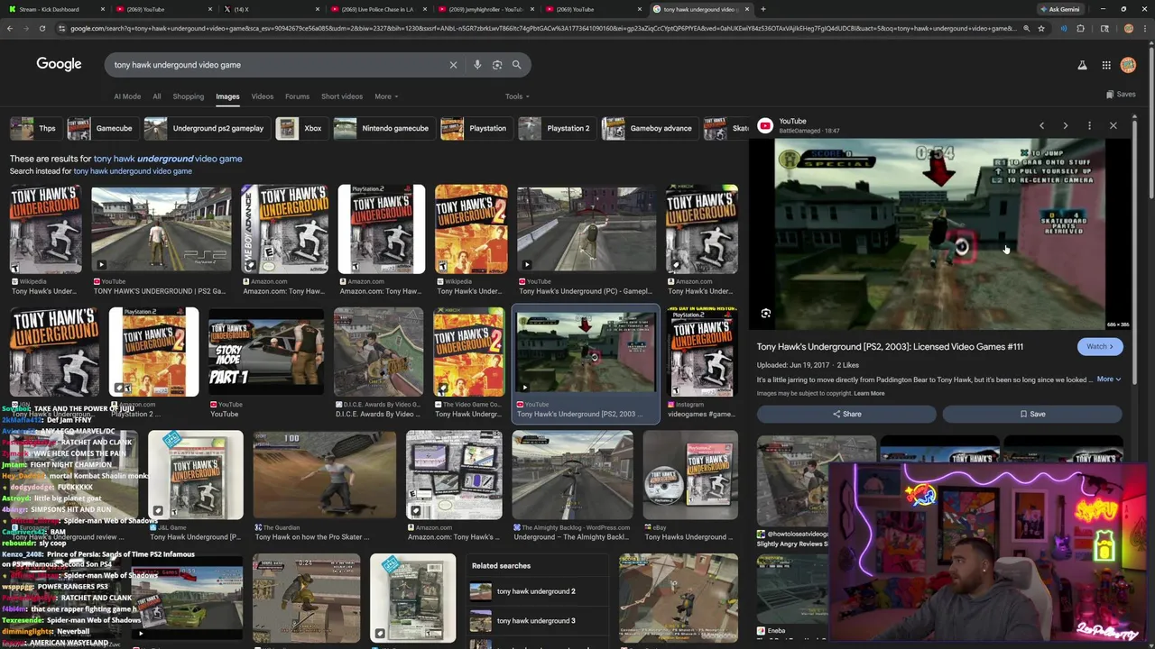Image resolution: width=1155 pixels, height=649 pixels.
Task: Open the Google account avatar
Action: [x=1128, y=65]
